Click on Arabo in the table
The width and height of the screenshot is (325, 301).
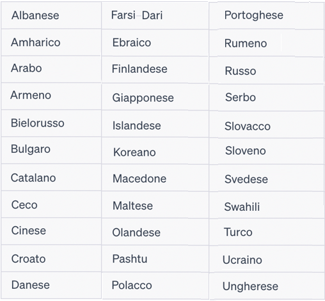point(51,69)
